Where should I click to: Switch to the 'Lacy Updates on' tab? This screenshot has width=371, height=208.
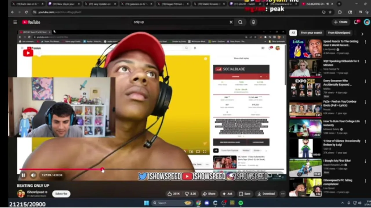(100, 4)
